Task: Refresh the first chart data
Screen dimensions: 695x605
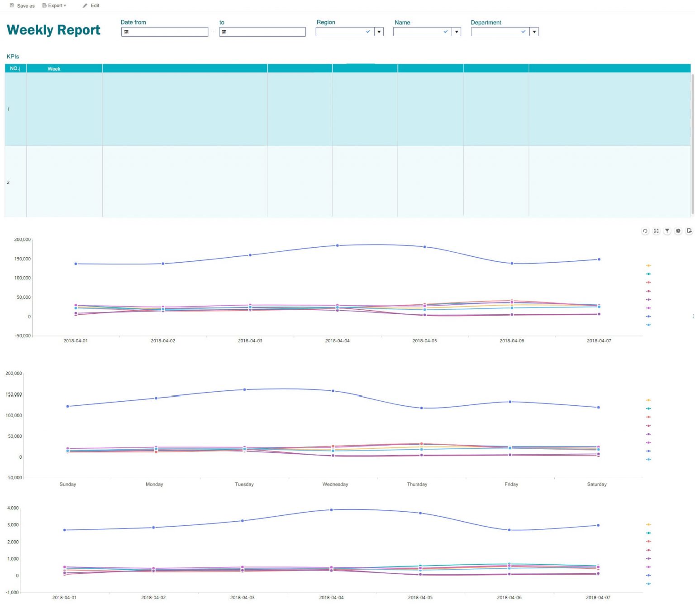Action: (645, 231)
